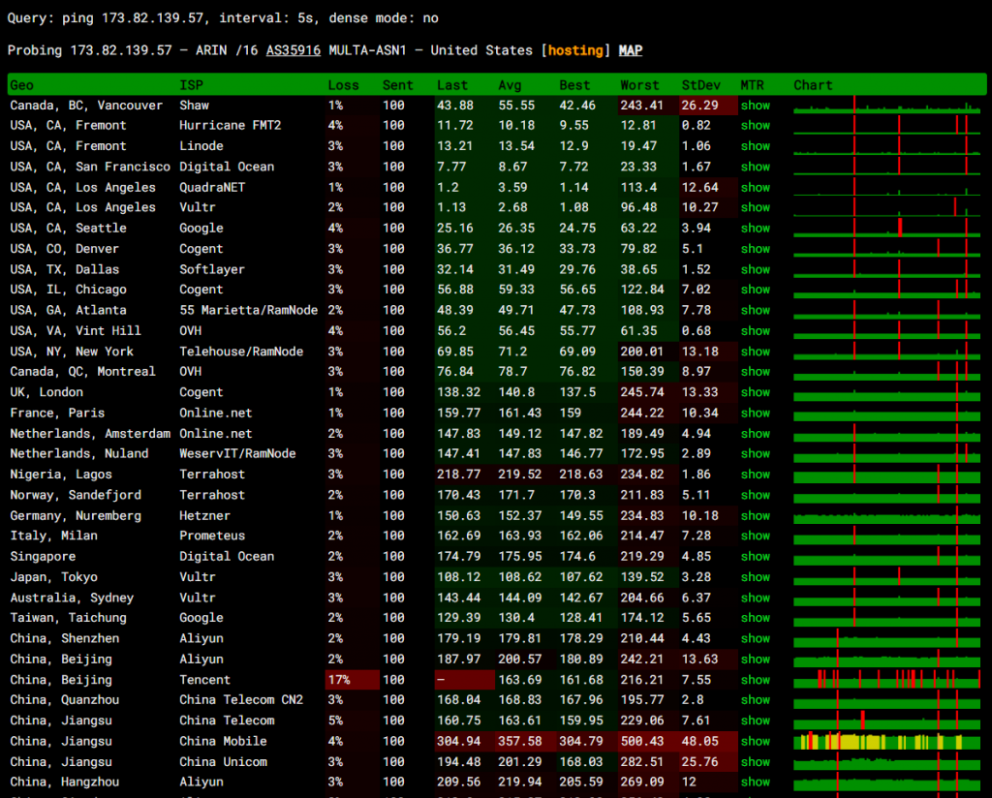Click the 17% loss cell for Tencent
Viewport: 992px width, 798px height.
tap(352, 680)
